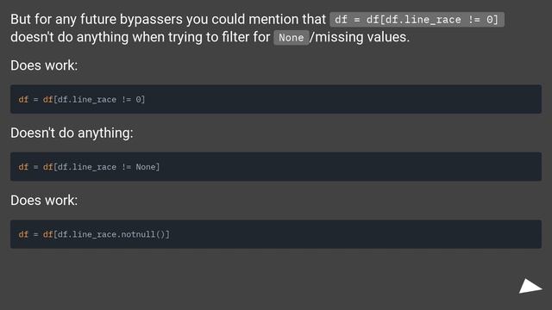Click the first 'Does work:' label

[44, 65]
